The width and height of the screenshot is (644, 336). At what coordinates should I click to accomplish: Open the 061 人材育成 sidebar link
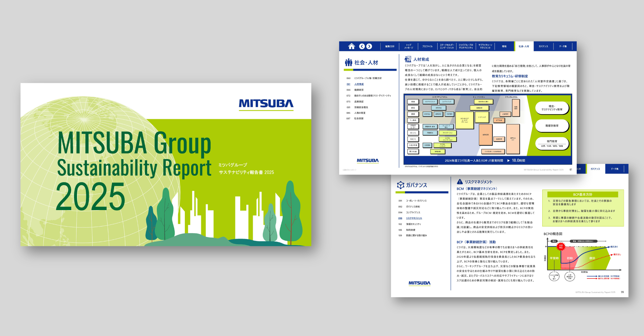click(x=359, y=84)
